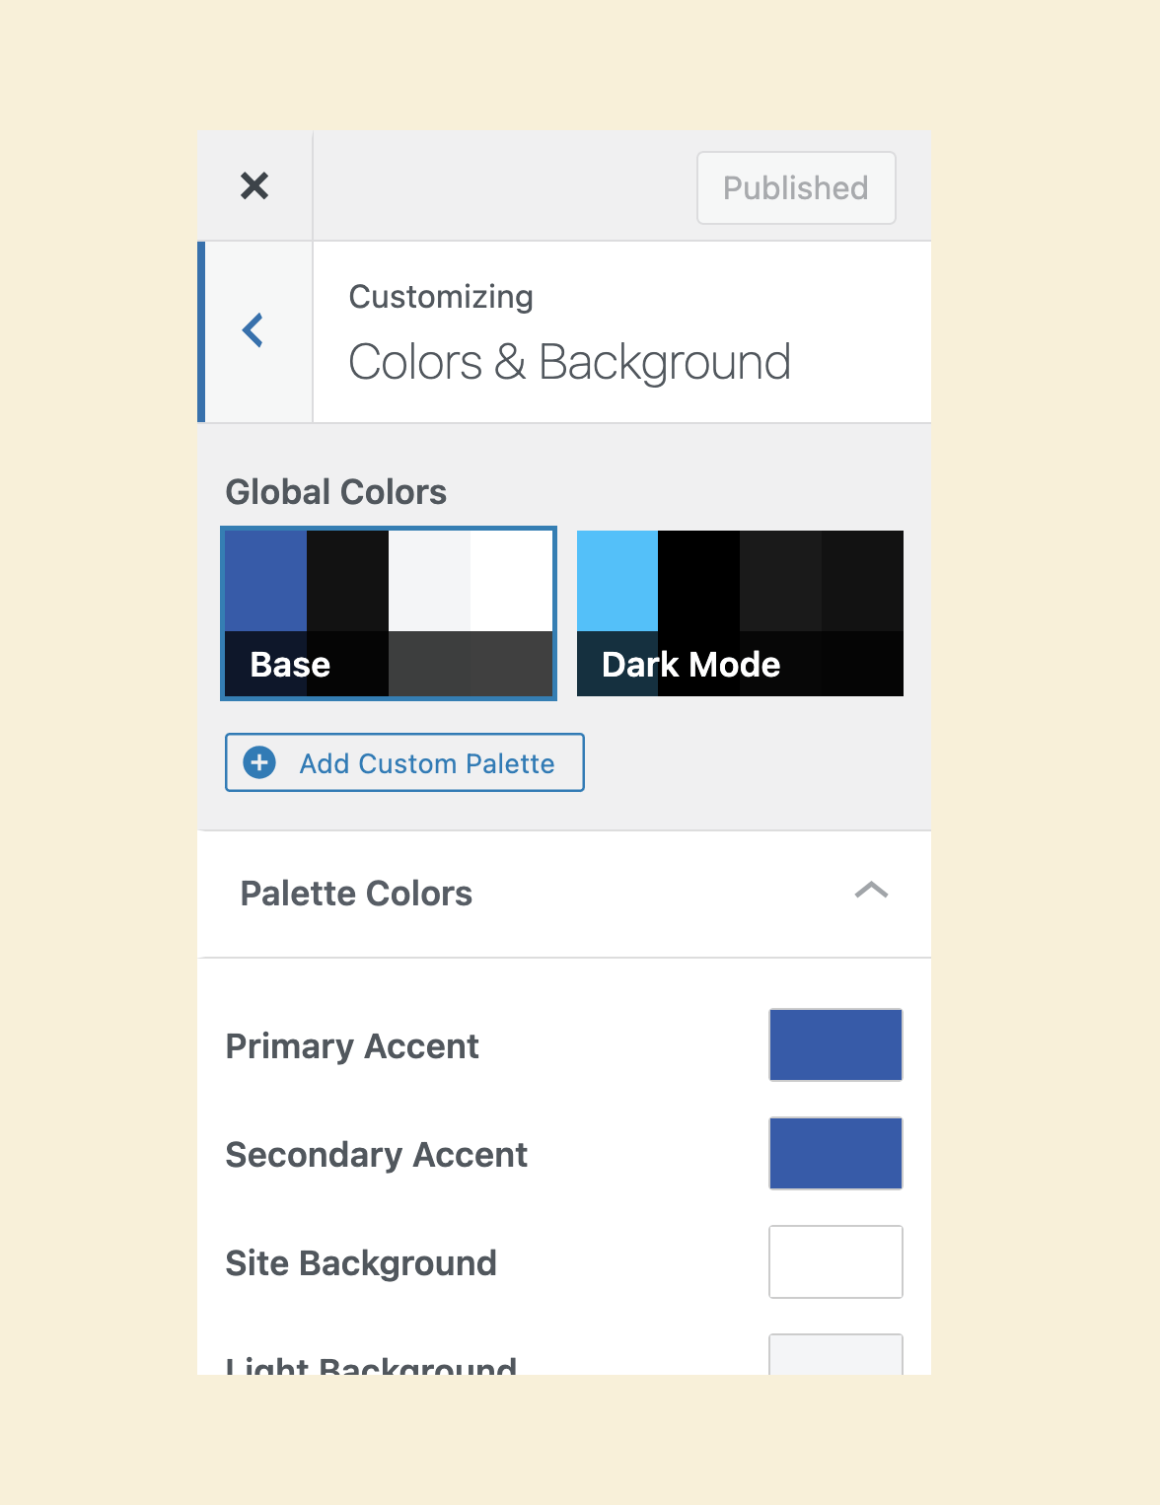Screen dimensions: 1160x1505
Task: Click the Primary Accent label
Action: tap(352, 1046)
